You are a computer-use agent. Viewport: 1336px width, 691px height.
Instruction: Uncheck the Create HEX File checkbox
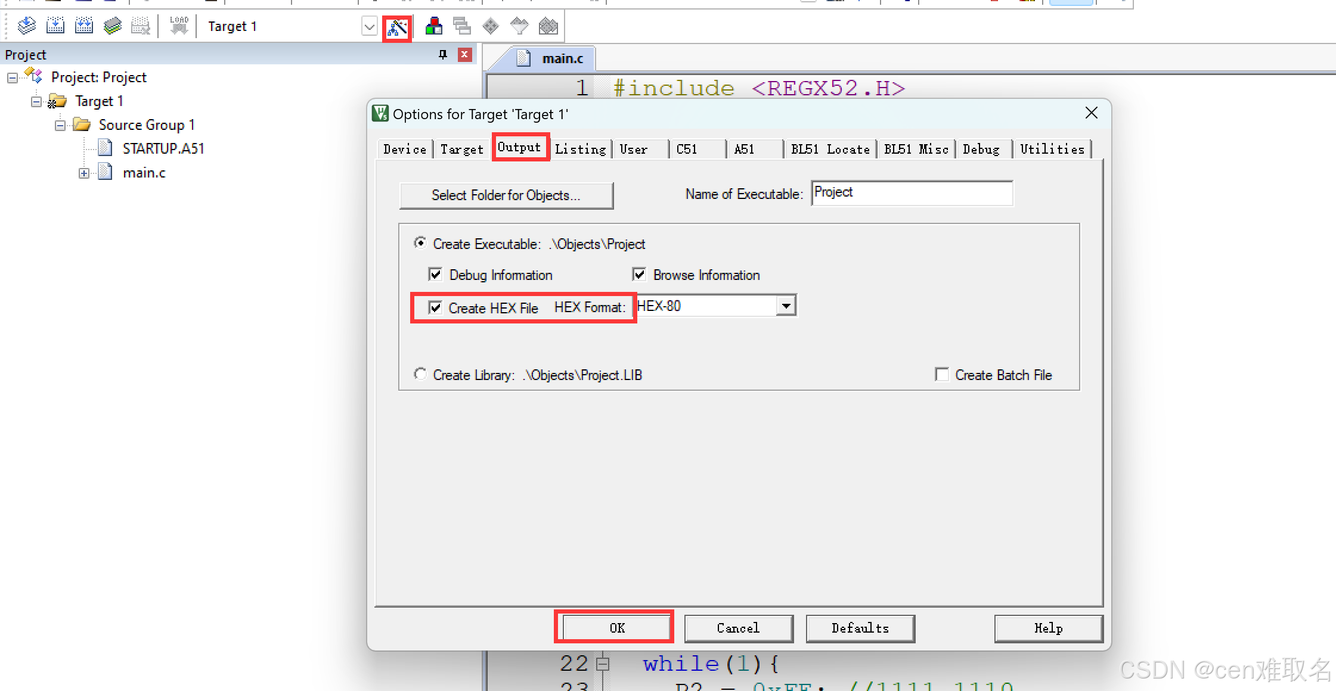coord(435,308)
